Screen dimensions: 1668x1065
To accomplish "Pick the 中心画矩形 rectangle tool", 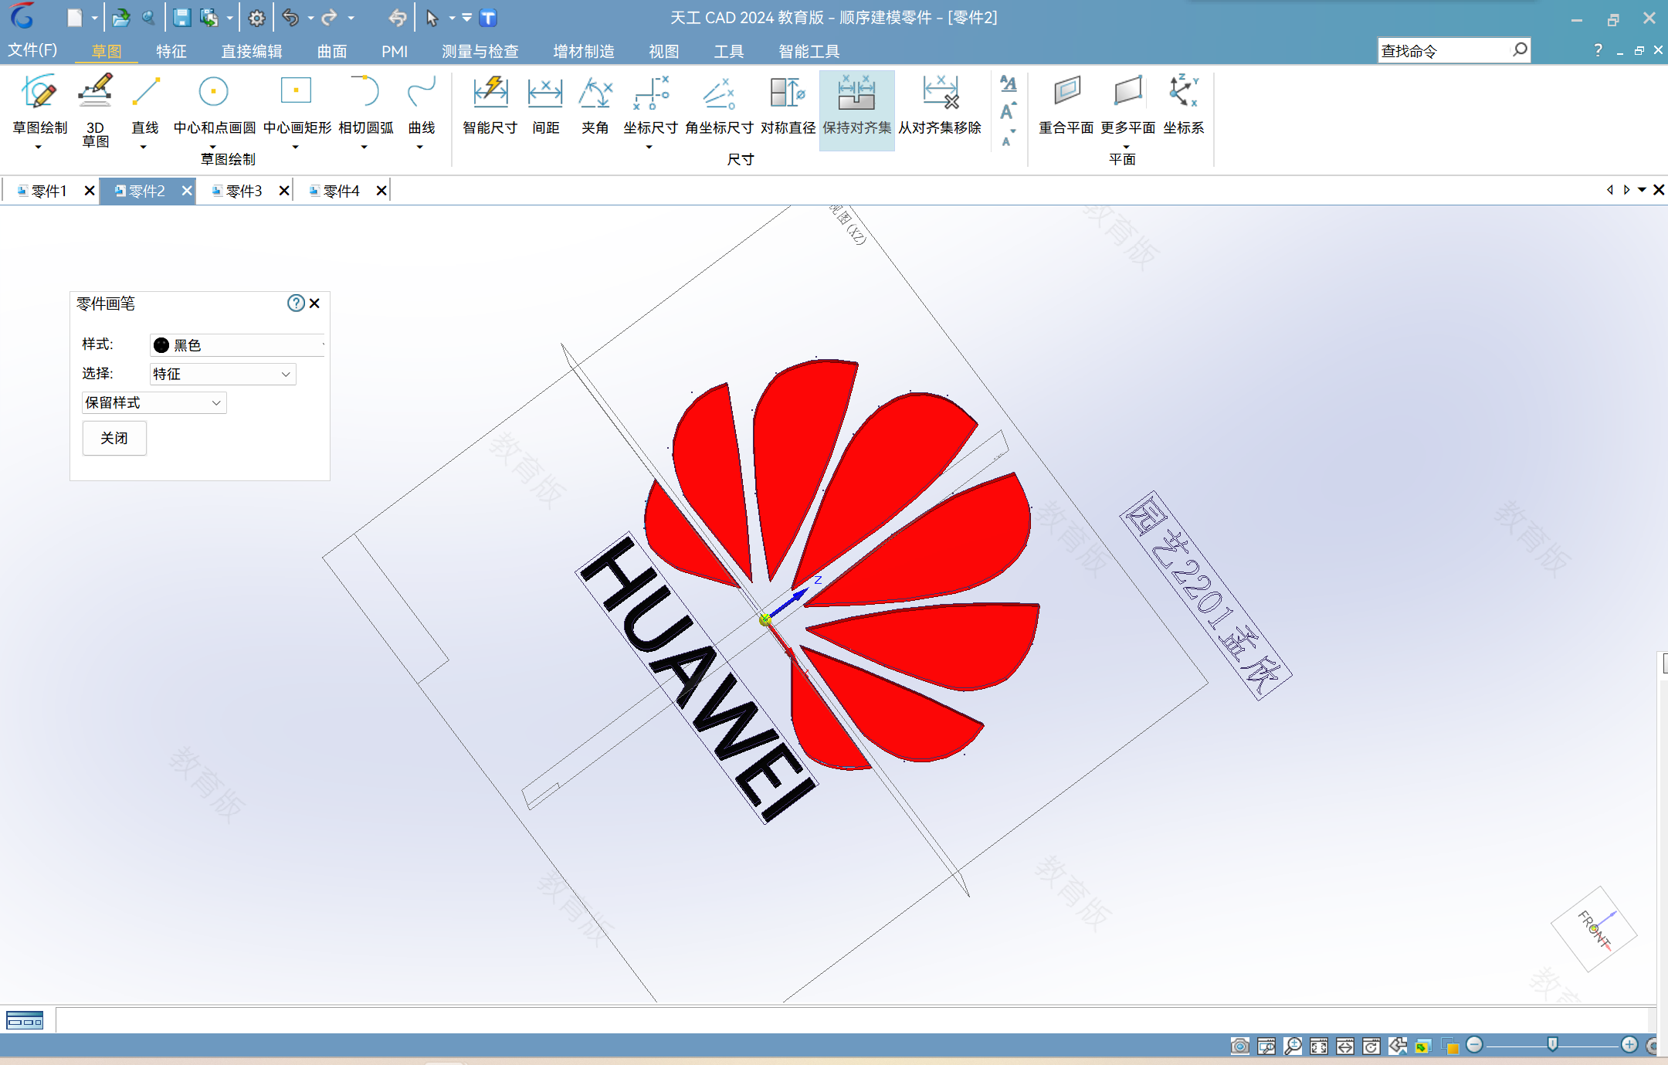I will point(297,104).
